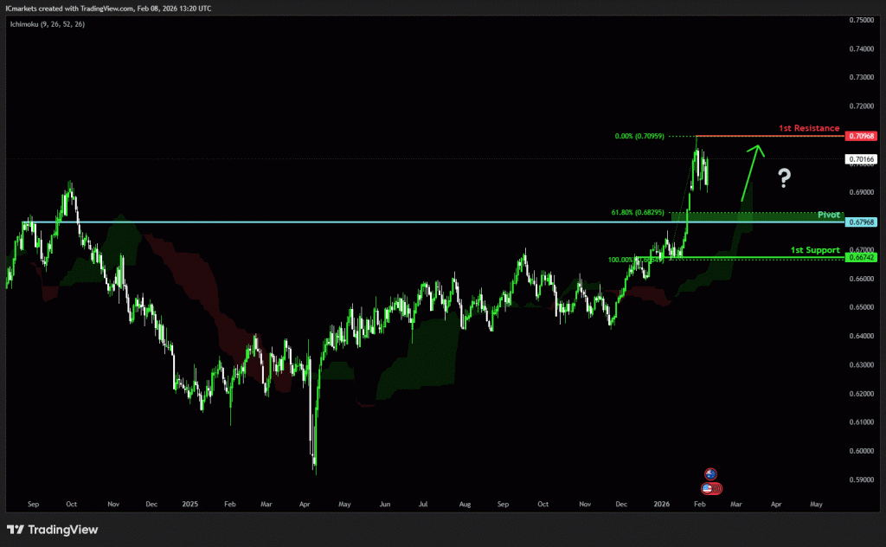This screenshot has width=886, height=547.
Task: Click the US flag economic event icon
Action: pyautogui.click(x=711, y=487)
